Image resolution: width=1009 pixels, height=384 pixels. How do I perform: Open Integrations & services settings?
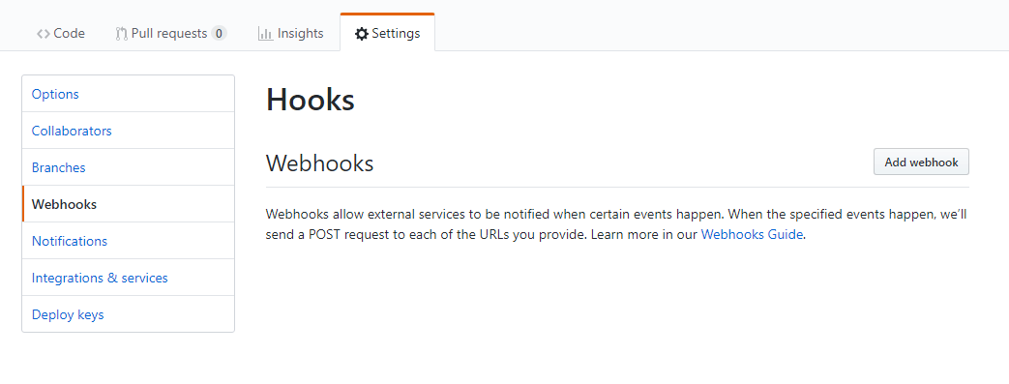[x=128, y=278]
